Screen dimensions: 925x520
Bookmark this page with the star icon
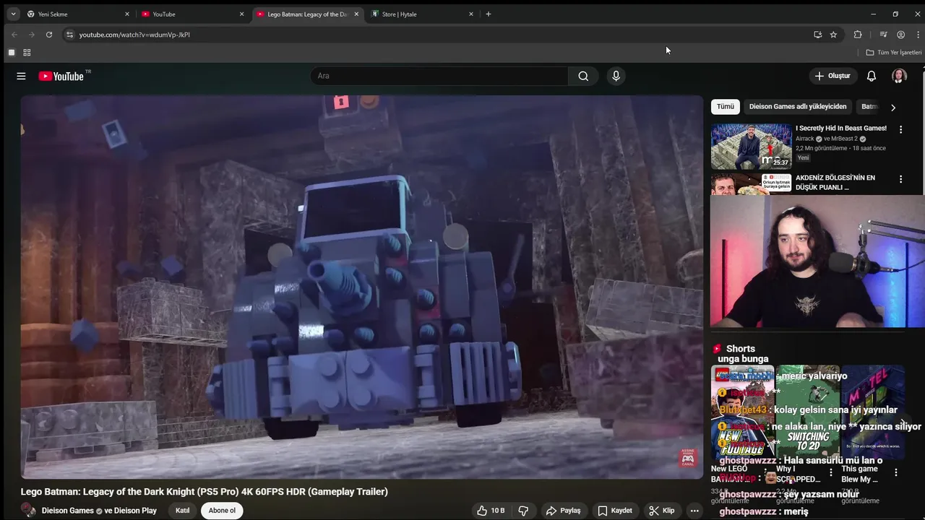(833, 35)
